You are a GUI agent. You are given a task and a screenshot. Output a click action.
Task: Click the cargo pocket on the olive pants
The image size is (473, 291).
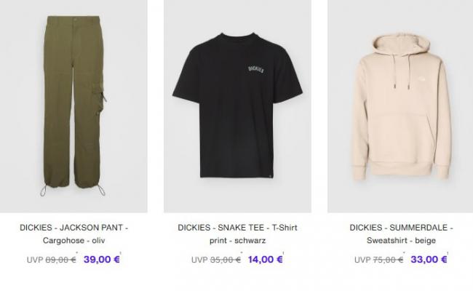(99, 100)
